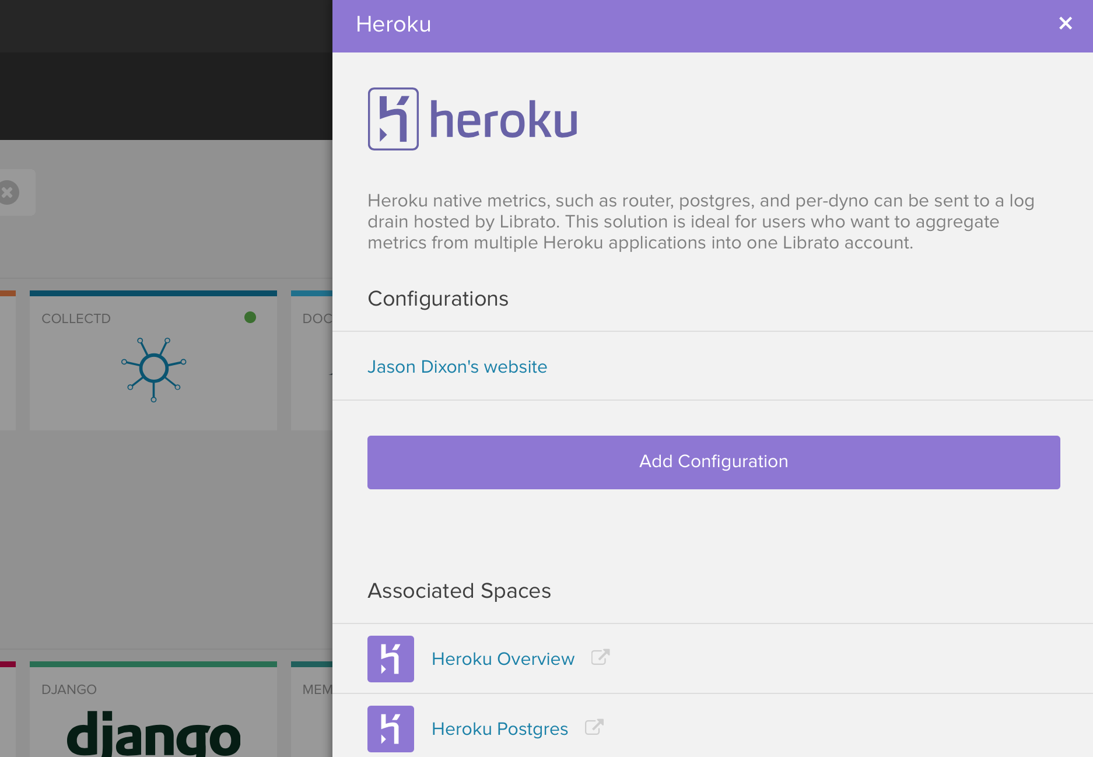The image size is (1093, 757).
Task: Click the django logo
Action: click(153, 735)
